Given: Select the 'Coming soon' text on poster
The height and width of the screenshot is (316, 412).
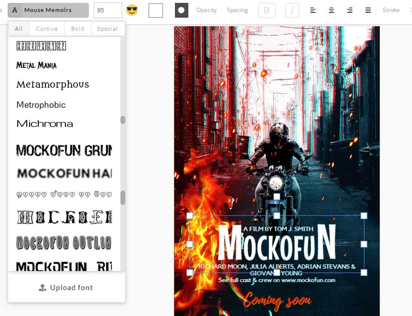Looking at the screenshot, I should coord(277,300).
